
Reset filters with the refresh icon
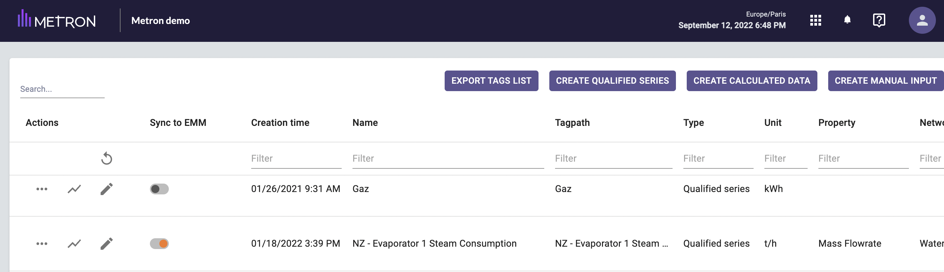coord(107,159)
